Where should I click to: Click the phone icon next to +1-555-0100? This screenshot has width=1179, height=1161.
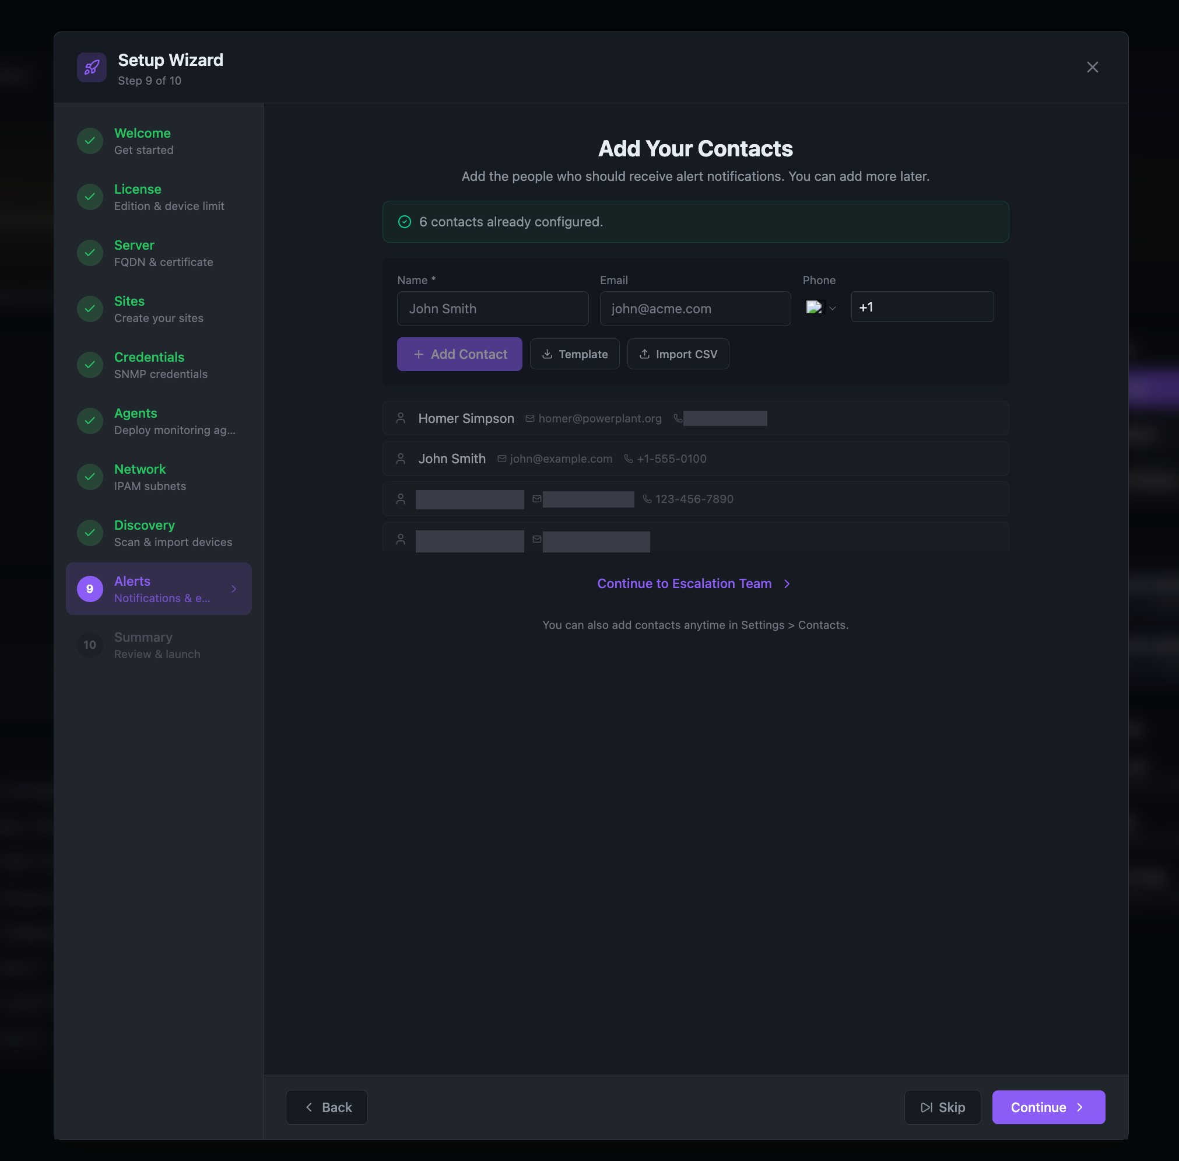[628, 459]
